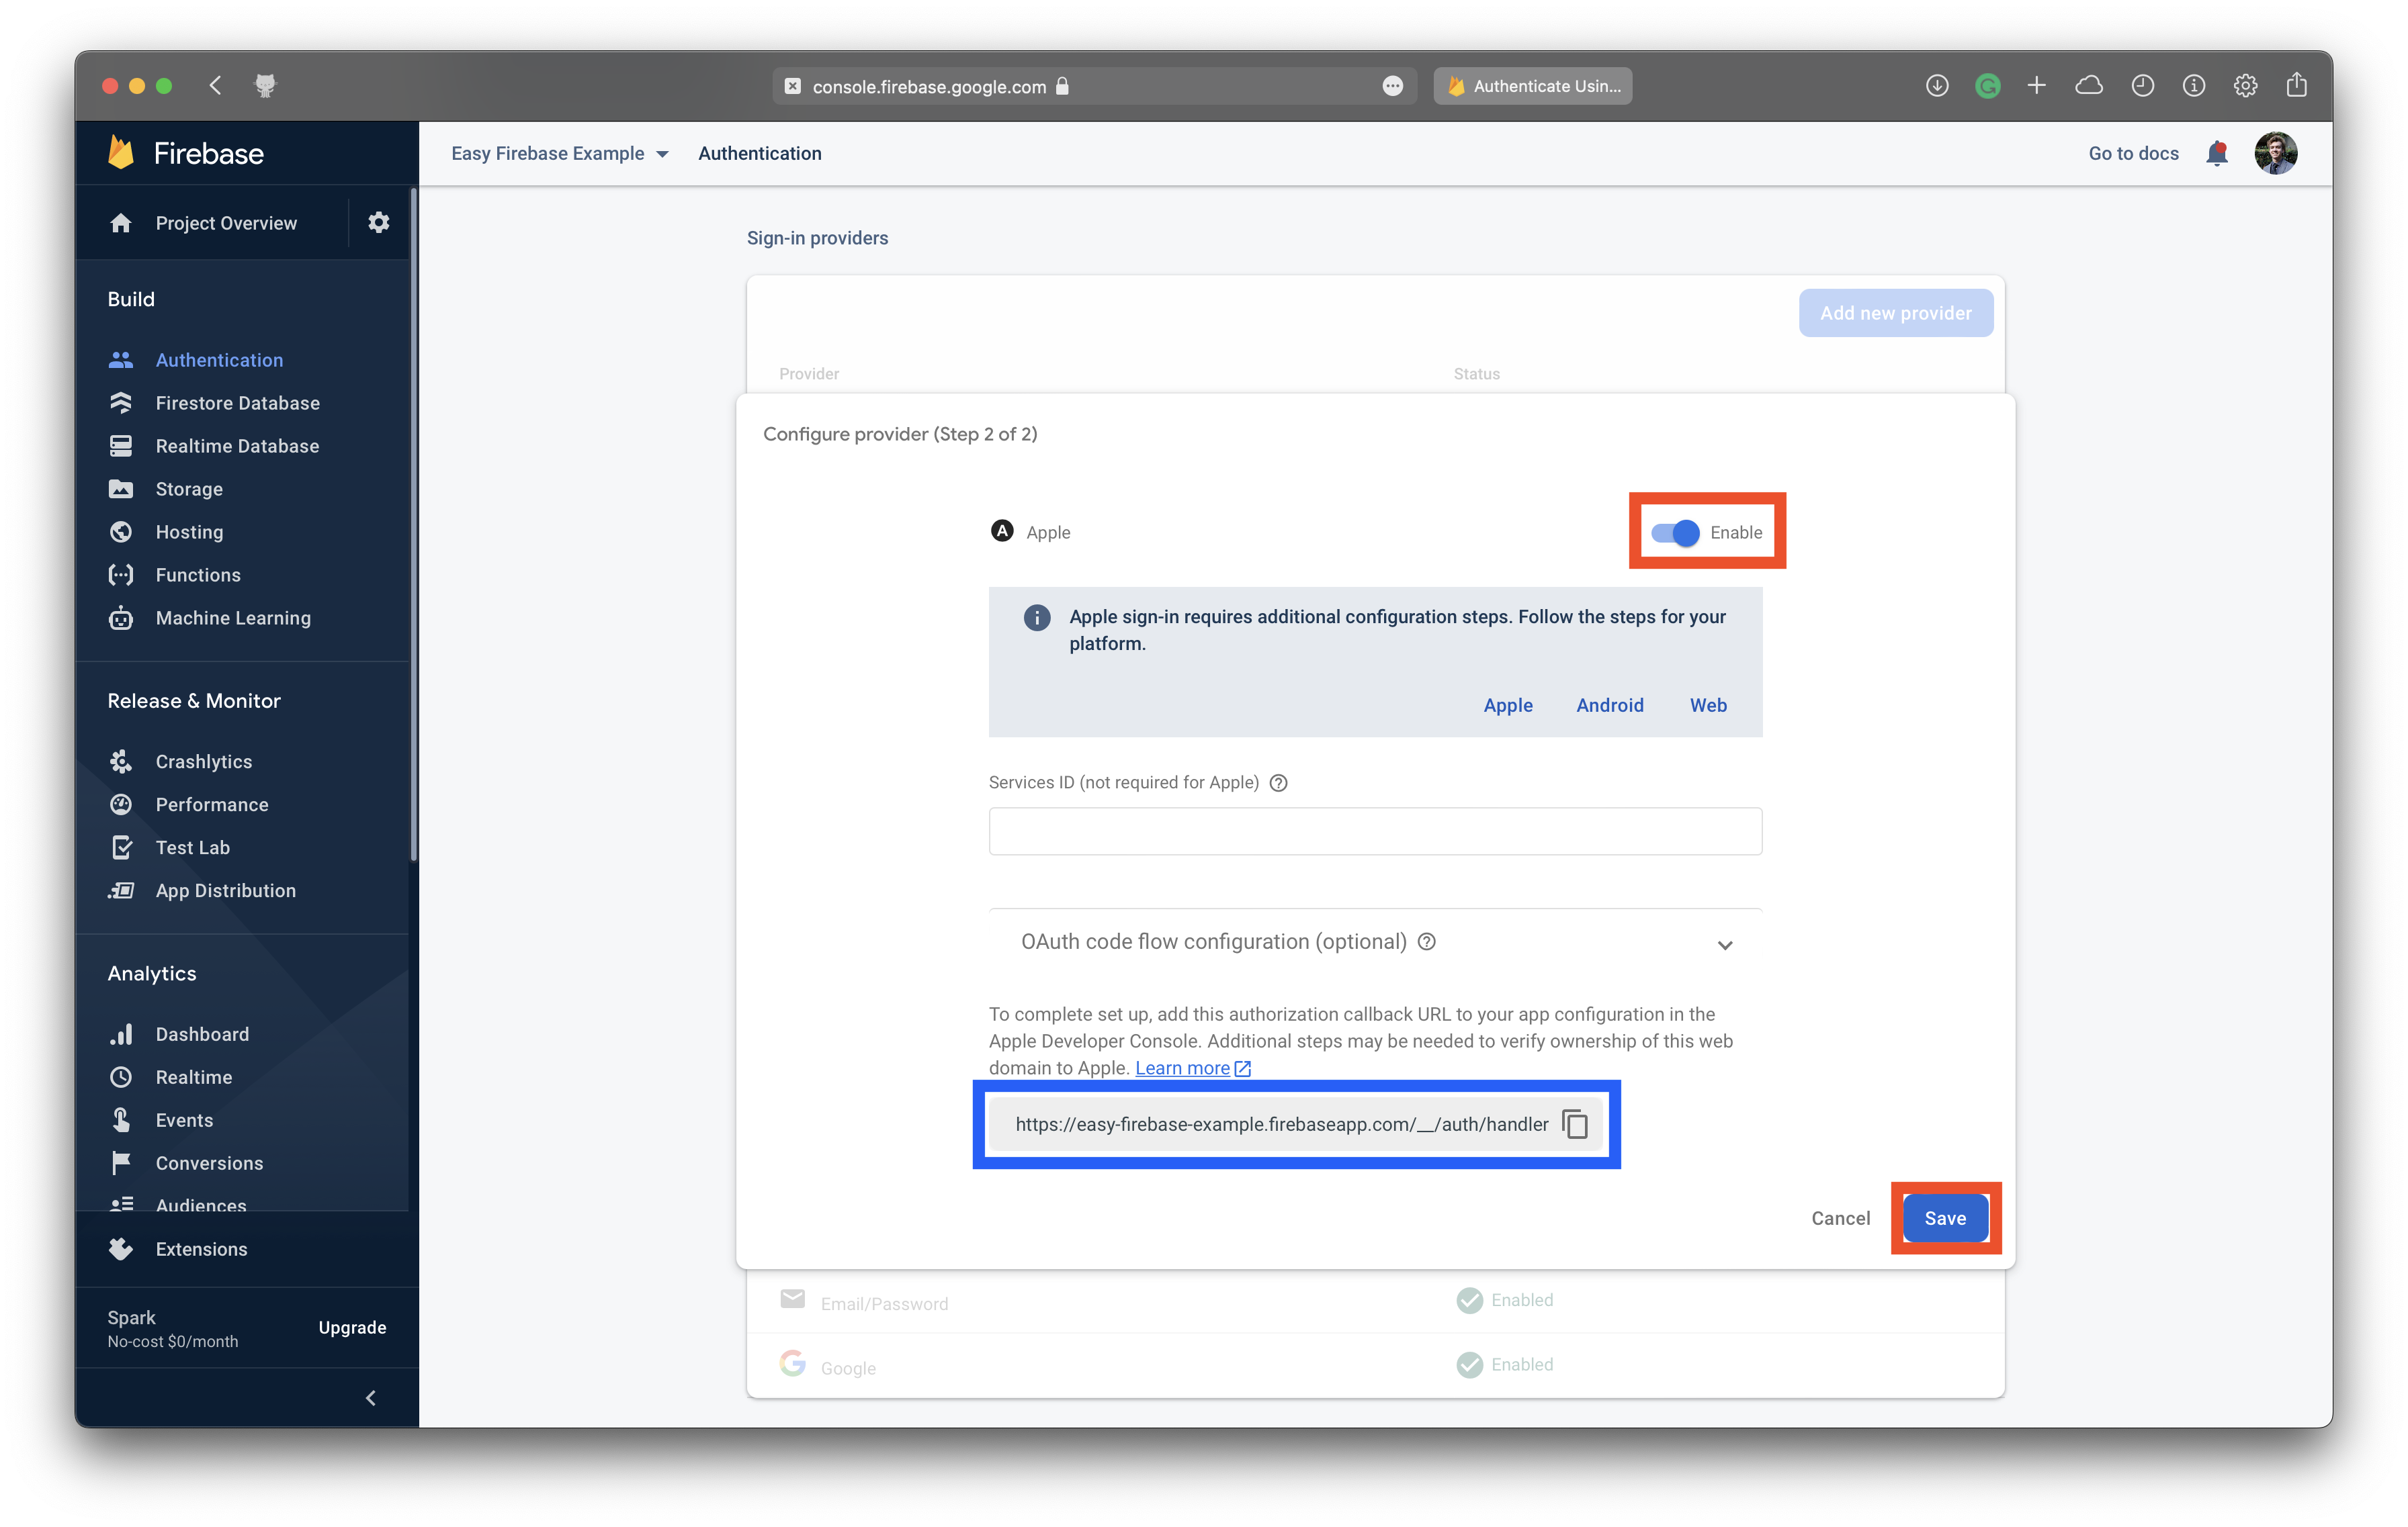Screen dimensions: 2408x1527
Task: Click Upgrade on Spark plan
Action: (x=352, y=1327)
